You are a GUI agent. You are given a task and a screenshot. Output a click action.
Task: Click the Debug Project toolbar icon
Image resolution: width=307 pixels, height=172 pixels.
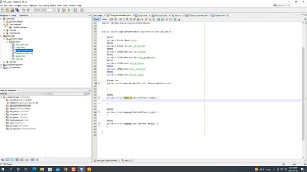[75, 10]
